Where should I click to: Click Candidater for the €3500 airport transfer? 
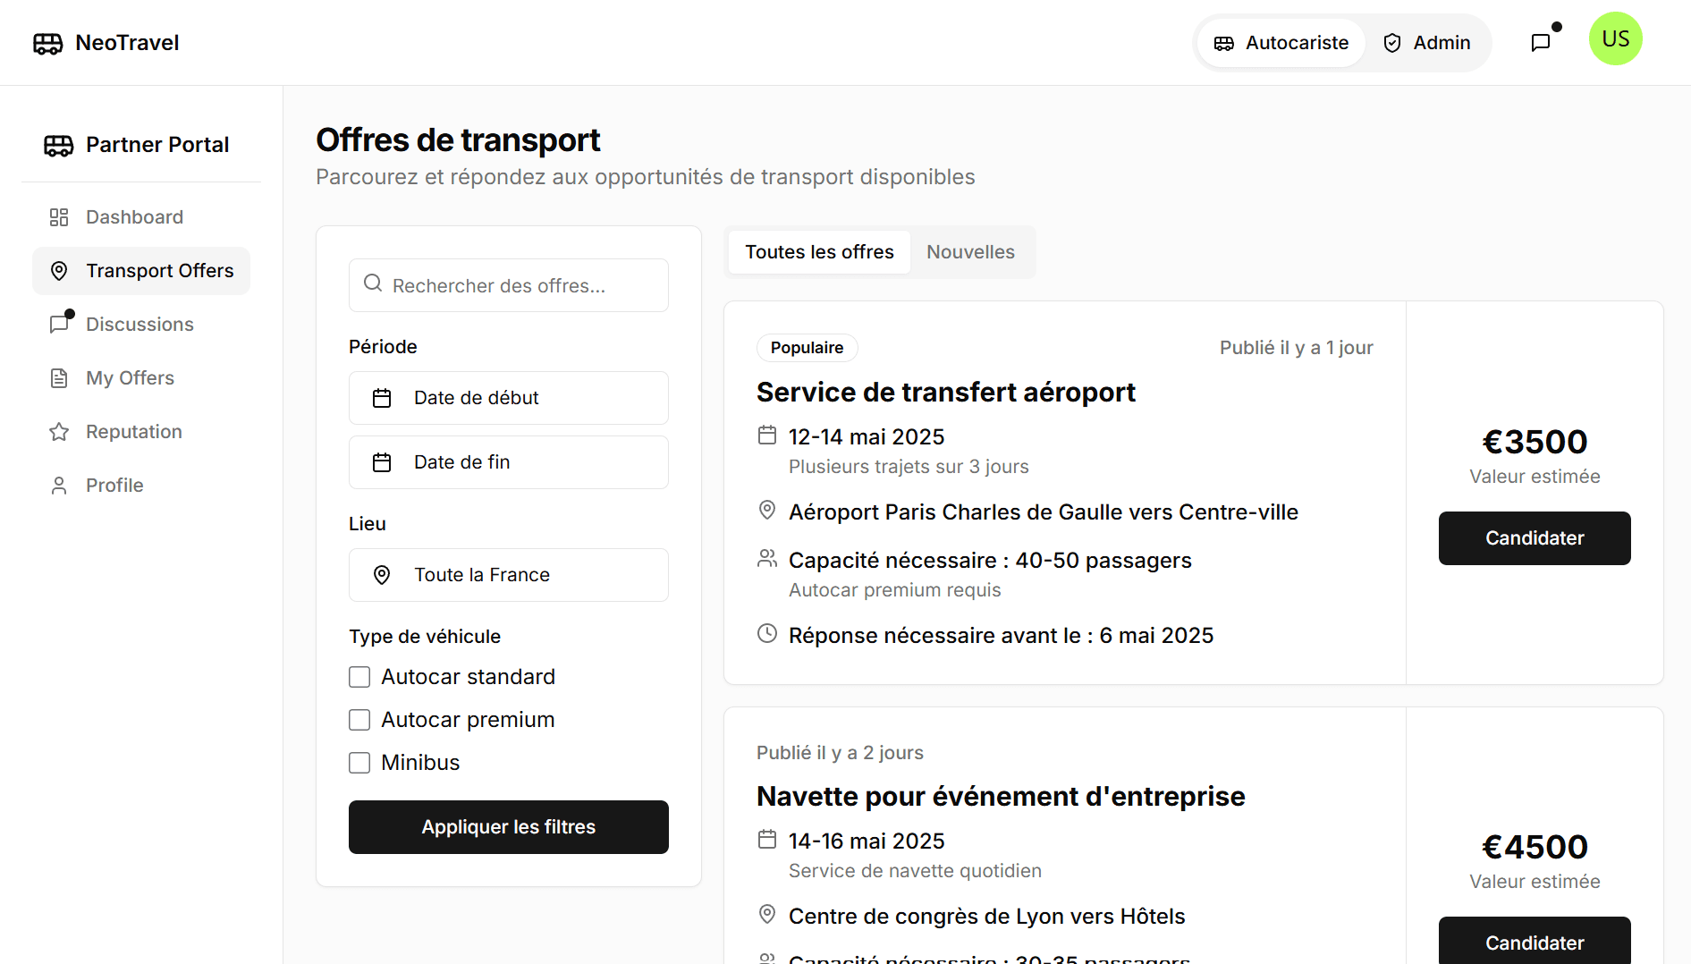point(1535,538)
